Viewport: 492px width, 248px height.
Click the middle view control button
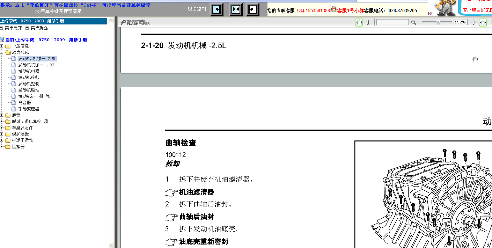coord(236,9)
